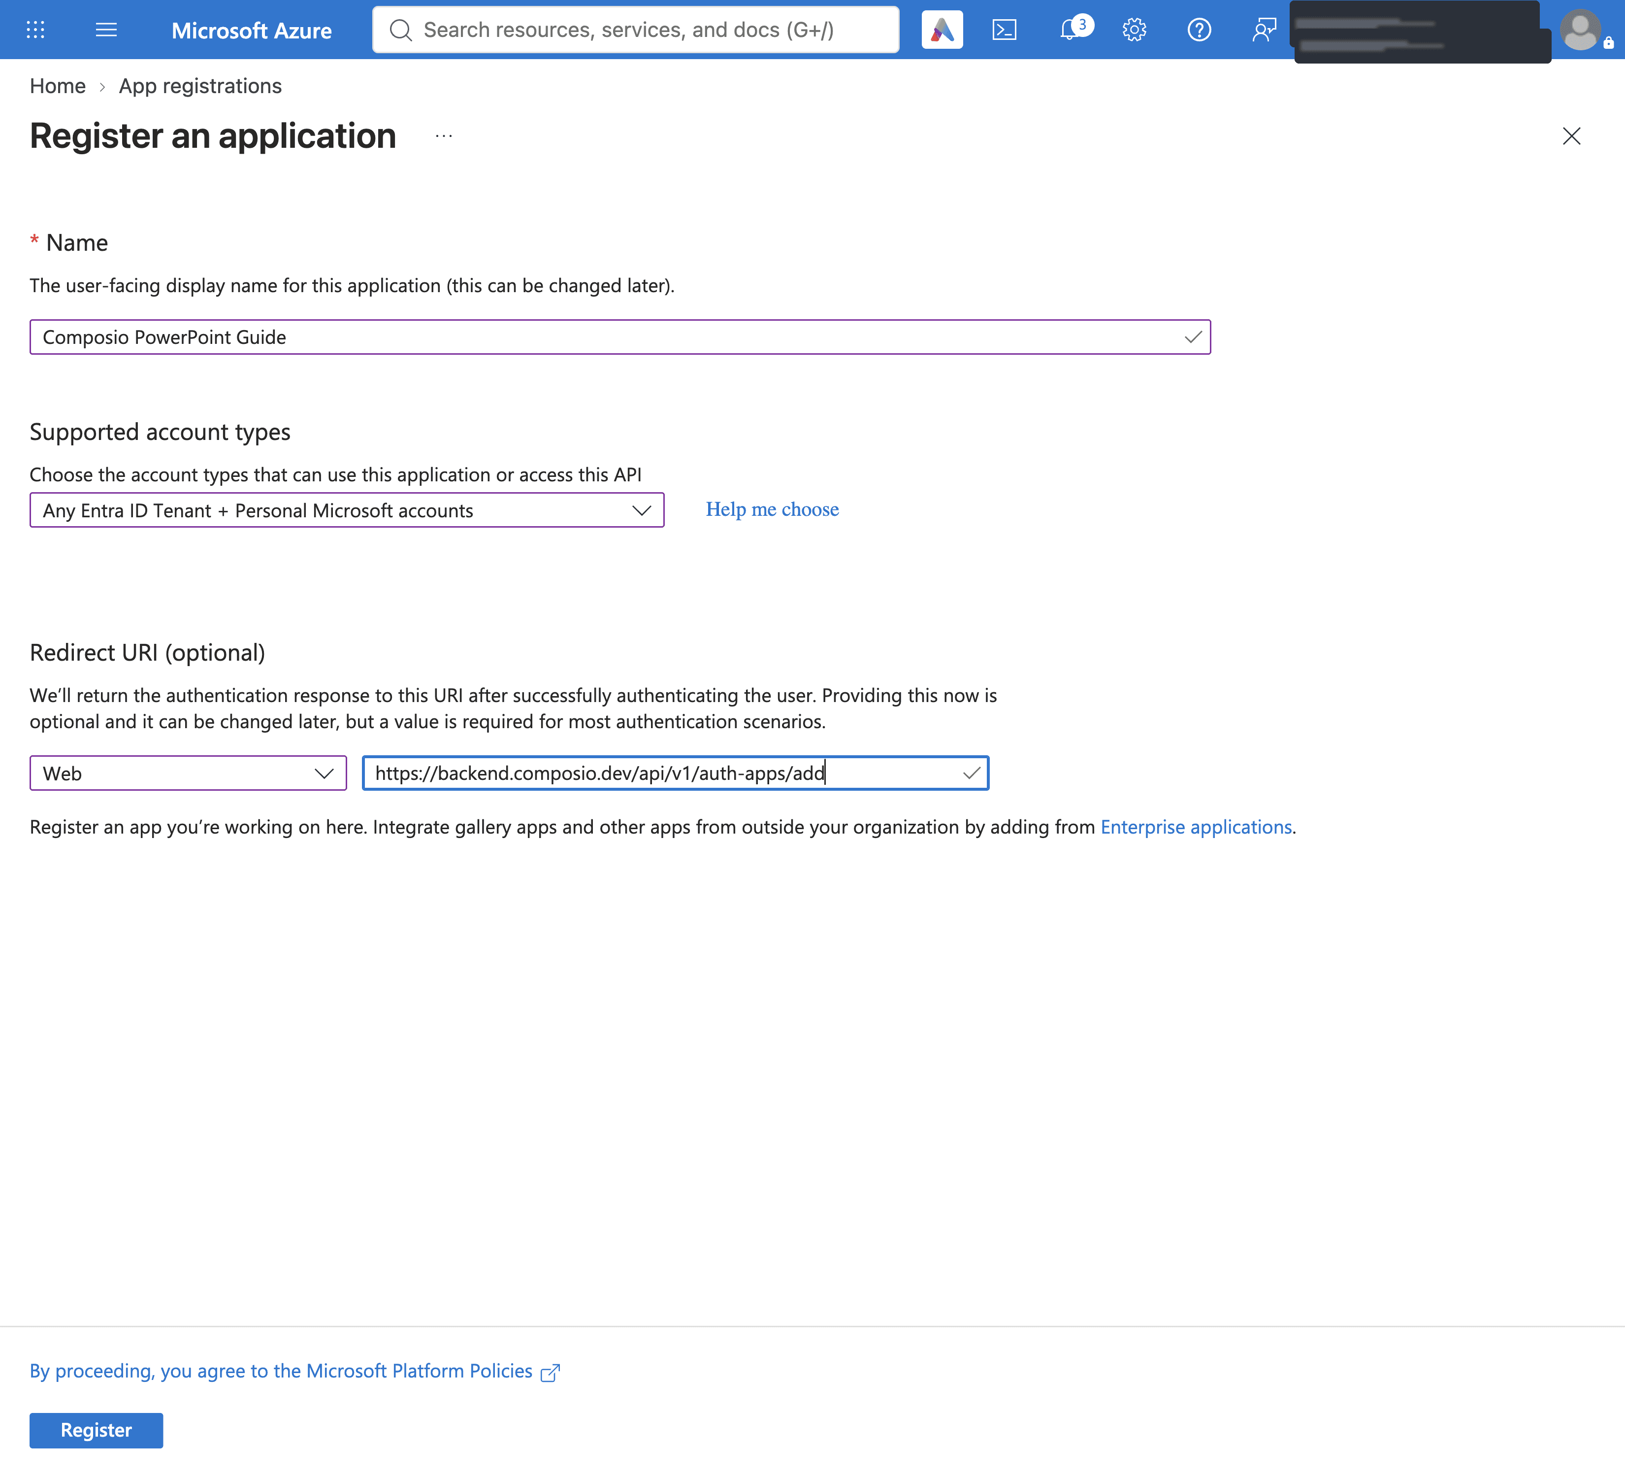This screenshot has width=1625, height=1478.
Task: Open the Web platform type dropdown
Action: point(188,773)
